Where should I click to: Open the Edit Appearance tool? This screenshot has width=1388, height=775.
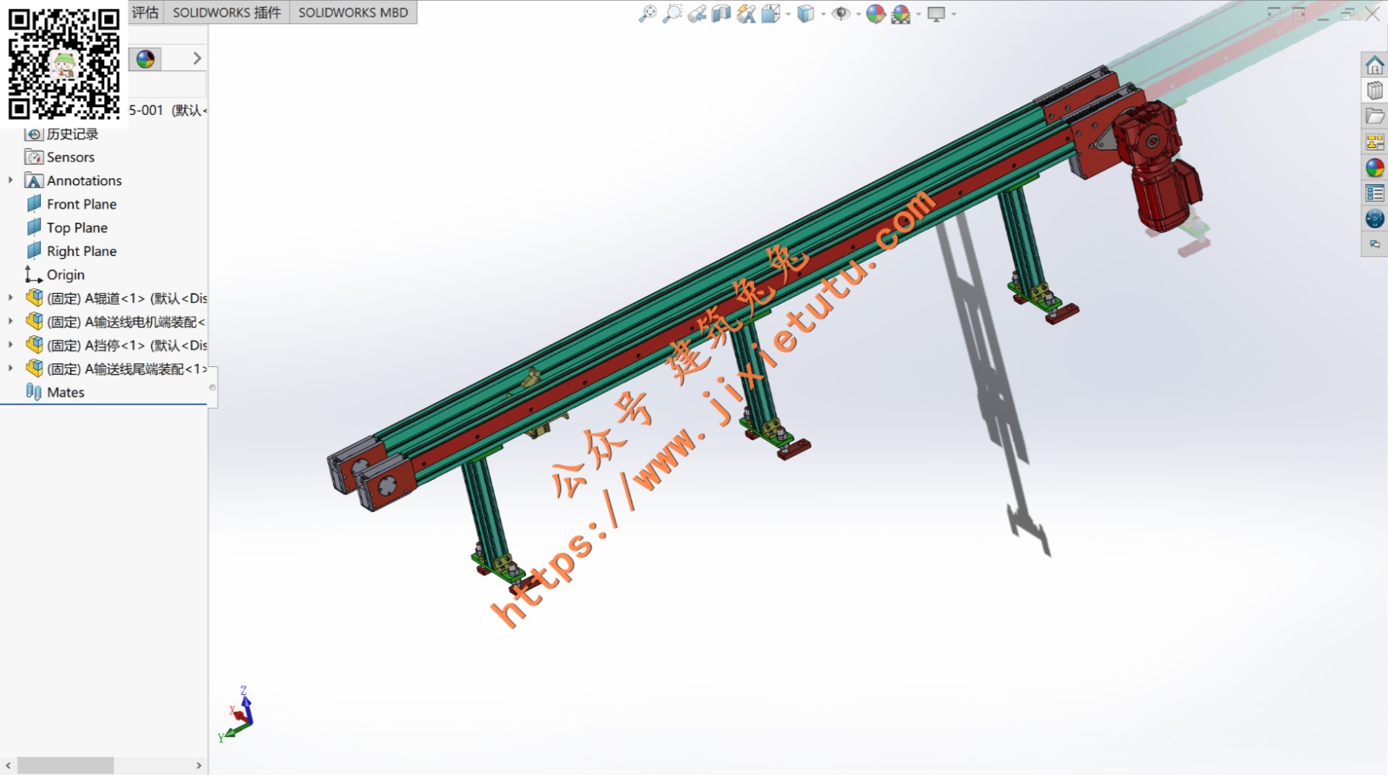pos(875,14)
